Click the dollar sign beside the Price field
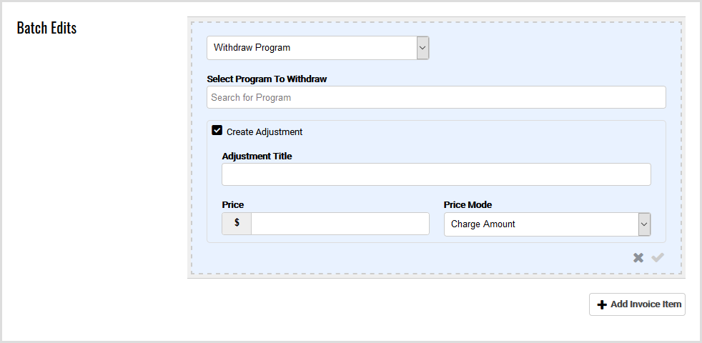702x343 pixels. (x=237, y=223)
